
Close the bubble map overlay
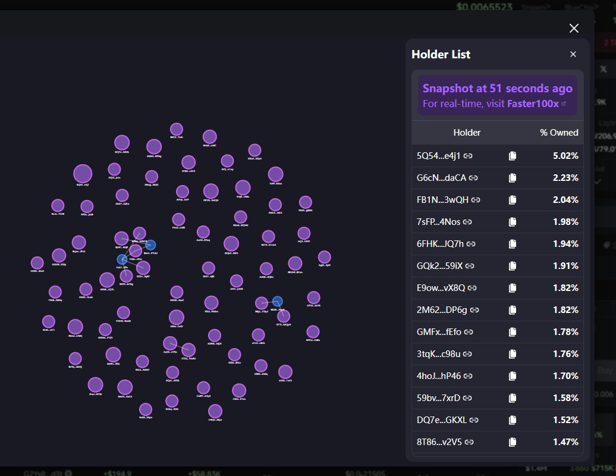coord(574,29)
